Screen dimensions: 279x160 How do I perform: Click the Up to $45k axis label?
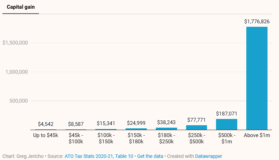click(46, 135)
